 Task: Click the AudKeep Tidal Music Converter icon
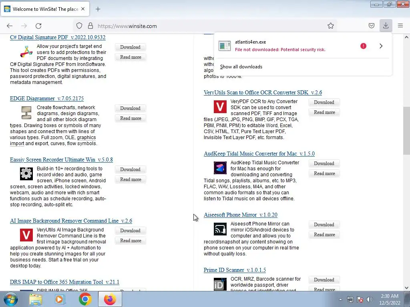tap(220, 168)
